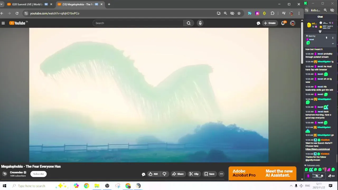338x190 pixels.
Task: Save the video to a playlist
Action: 209,174
